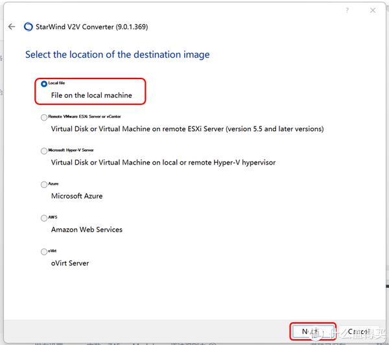Click the 'Amazon Web Services' text
The height and width of the screenshot is (345, 389).
coord(87,230)
